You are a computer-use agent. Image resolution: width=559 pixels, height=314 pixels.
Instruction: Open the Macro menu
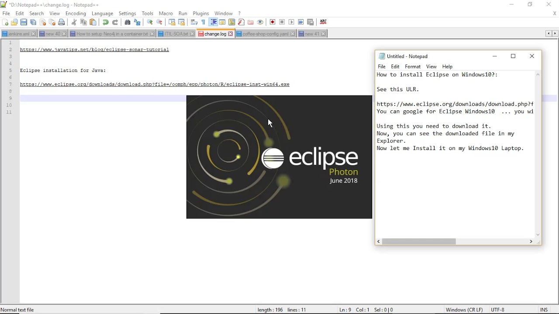click(166, 14)
